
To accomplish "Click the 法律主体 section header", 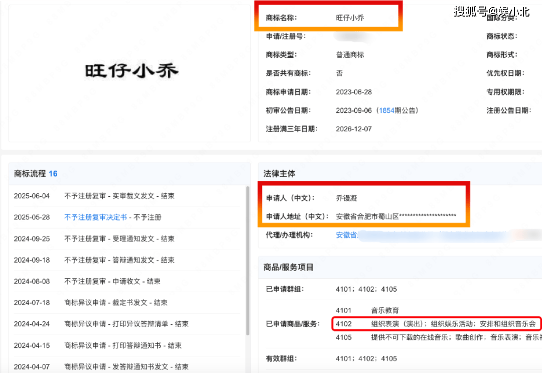I will pos(280,174).
